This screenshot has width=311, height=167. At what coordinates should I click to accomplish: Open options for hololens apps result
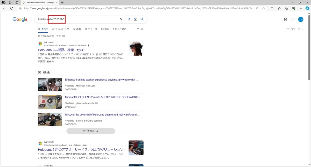tap(90, 145)
